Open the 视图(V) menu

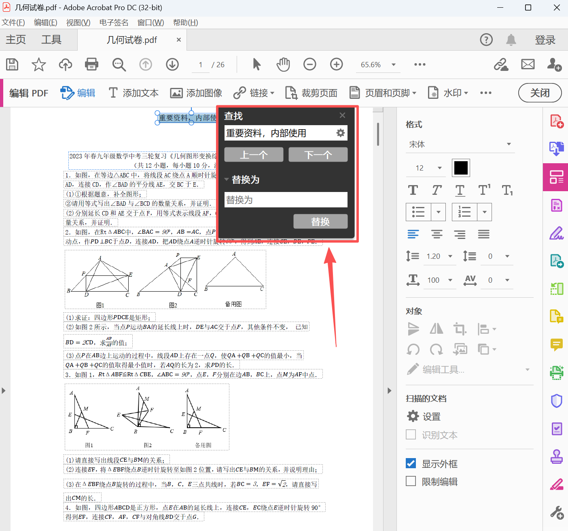pyautogui.click(x=78, y=23)
